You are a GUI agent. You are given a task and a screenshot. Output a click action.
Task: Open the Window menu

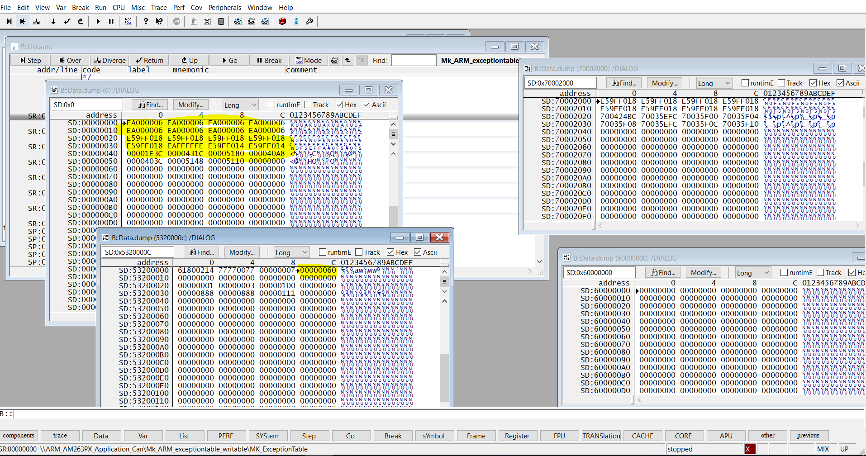point(260,7)
